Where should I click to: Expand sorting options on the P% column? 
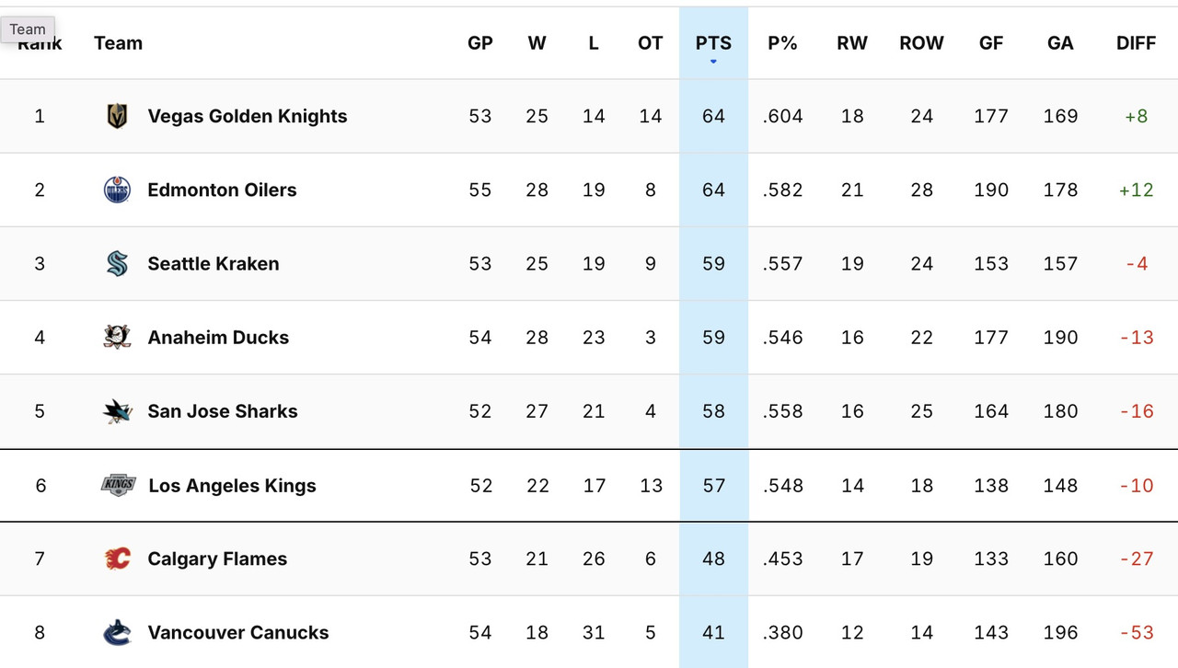pyautogui.click(x=782, y=42)
